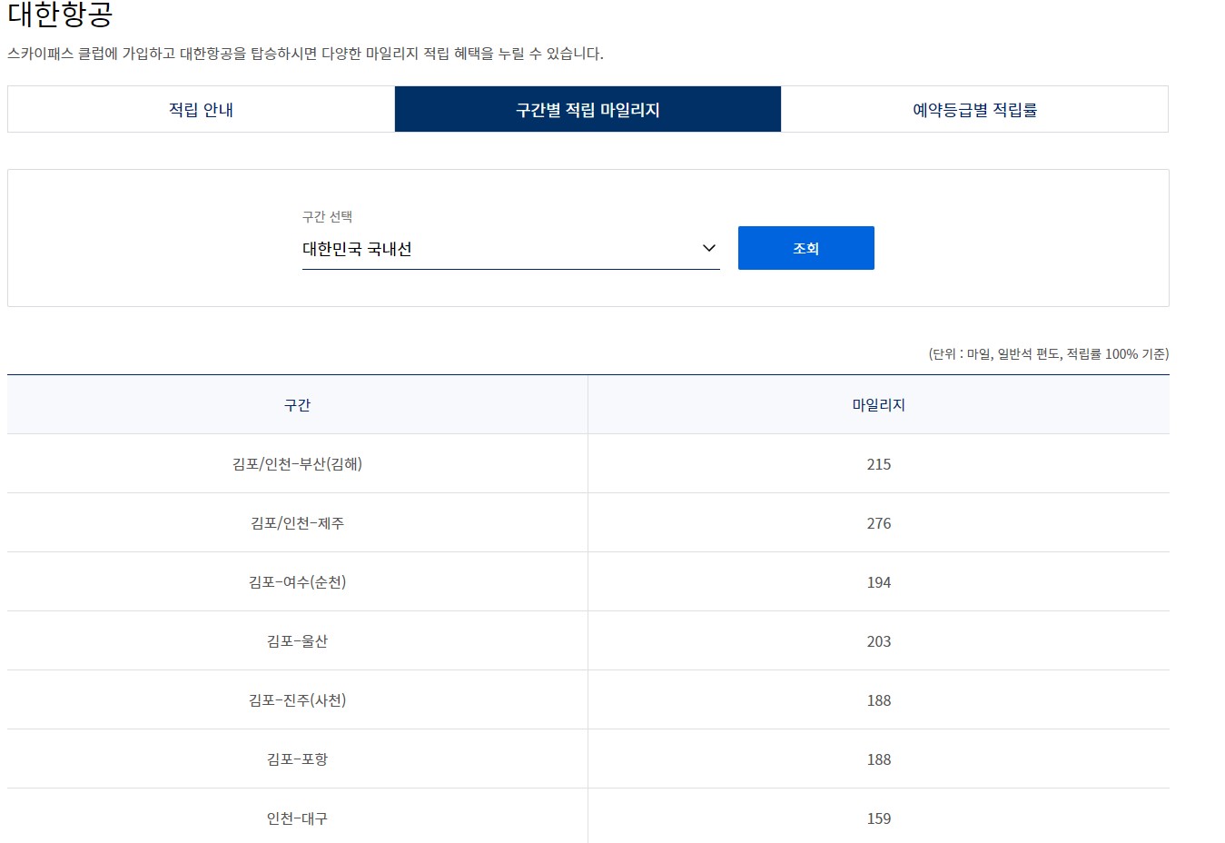1225x843 pixels.
Task: Expand the 구간 선택 dropdown showing 대한민국 국내선
Action: (510, 248)
